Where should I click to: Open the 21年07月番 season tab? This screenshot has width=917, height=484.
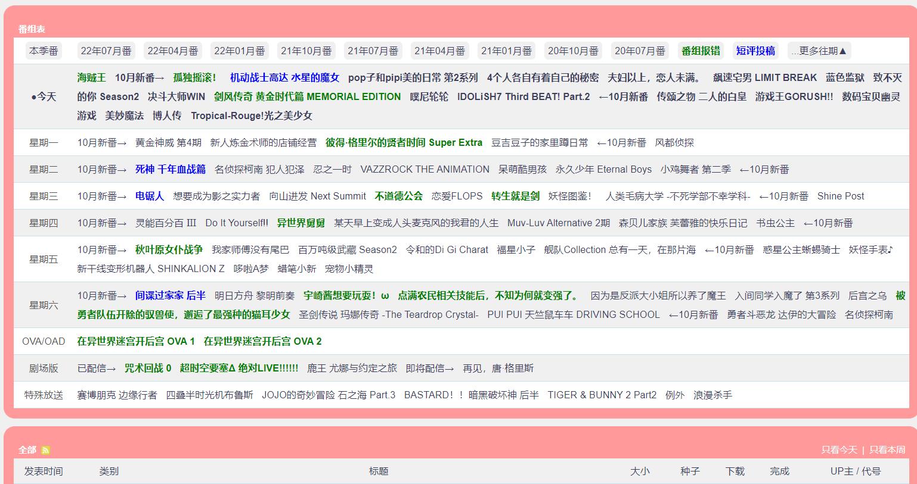pyautogui.click(x=373, y=51)
